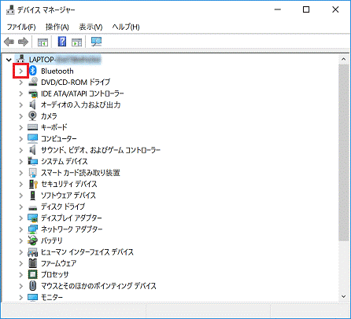
Task: Click the DVD/CD-ROM drive icon
Action: pos(33,82)
